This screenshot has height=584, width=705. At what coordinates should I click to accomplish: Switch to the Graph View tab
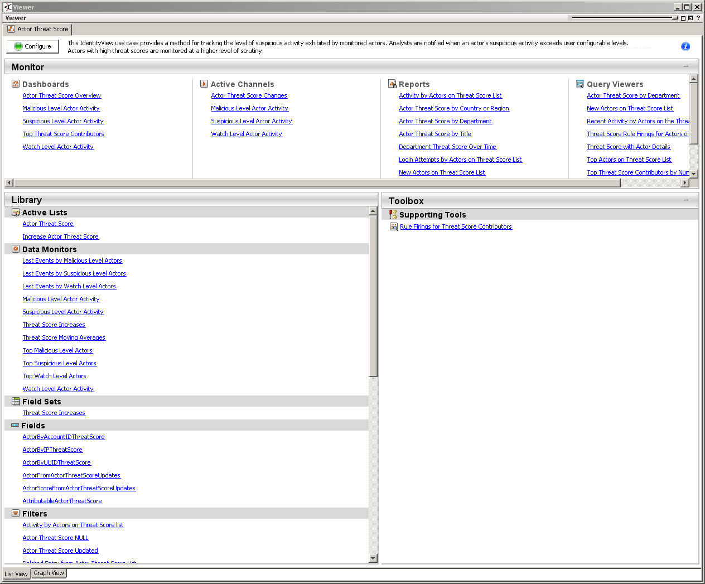point(49,573)
